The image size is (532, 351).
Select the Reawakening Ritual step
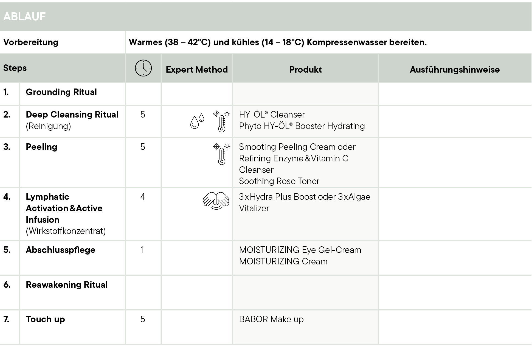(x=67, y=285)
